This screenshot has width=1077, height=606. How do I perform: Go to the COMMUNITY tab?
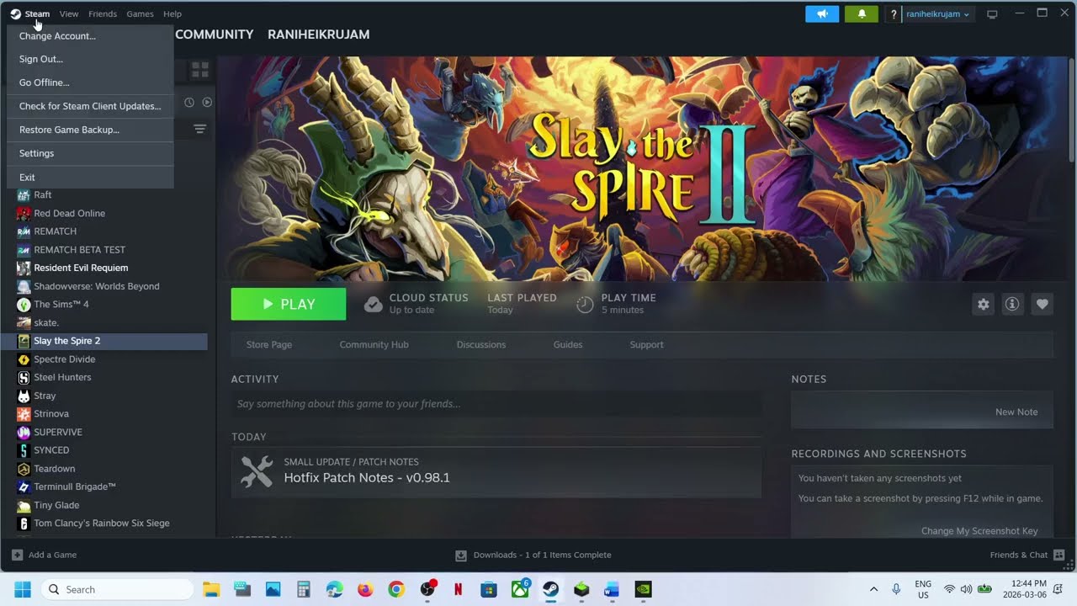(215, 35)
